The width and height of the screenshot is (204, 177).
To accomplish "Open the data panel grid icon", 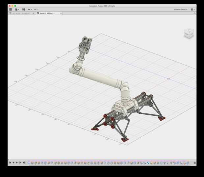I will pyautogui.click(x=11, y=9).
